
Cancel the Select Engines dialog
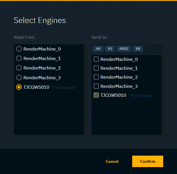pos(112,161)
